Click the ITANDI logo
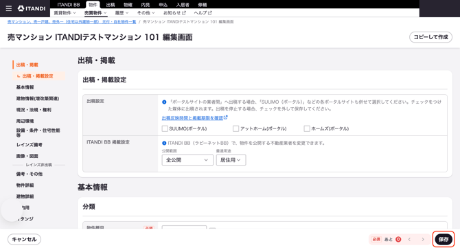This screenshot has height=250, width=460. [x=32, y=8]
